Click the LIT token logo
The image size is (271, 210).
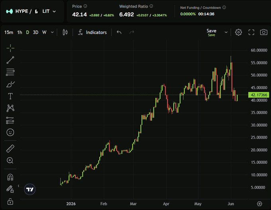click(37, 12)
